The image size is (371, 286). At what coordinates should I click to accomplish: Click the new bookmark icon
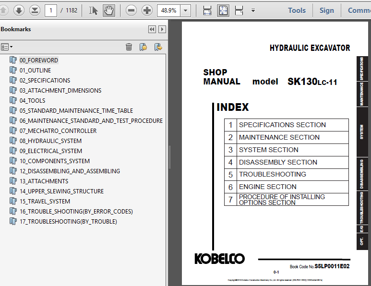point(143,47)
